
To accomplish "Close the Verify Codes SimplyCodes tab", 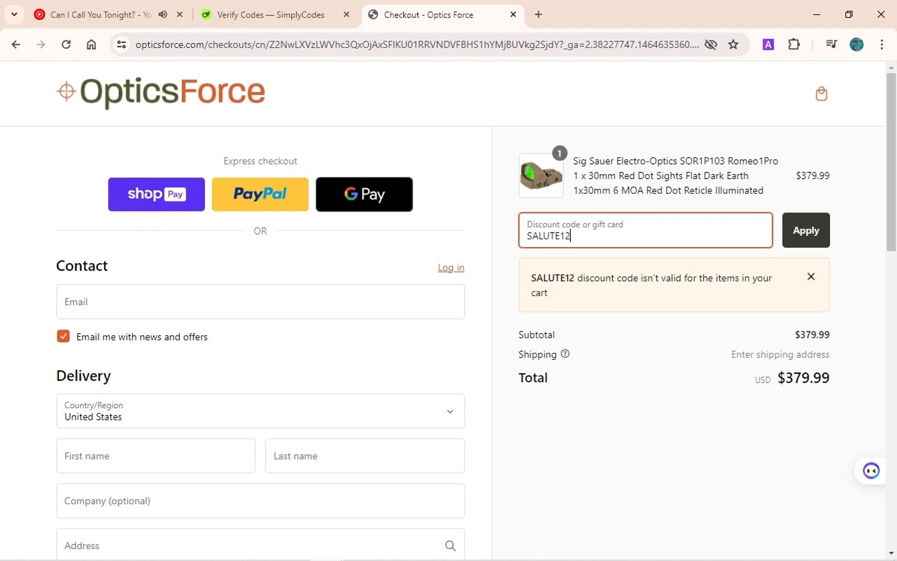I will pos(346,14).
